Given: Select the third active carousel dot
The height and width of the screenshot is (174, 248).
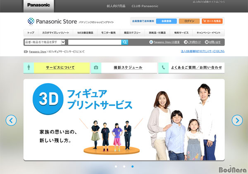Looking at the screenshot, I should pyautogui.click(x=133, y=167).
